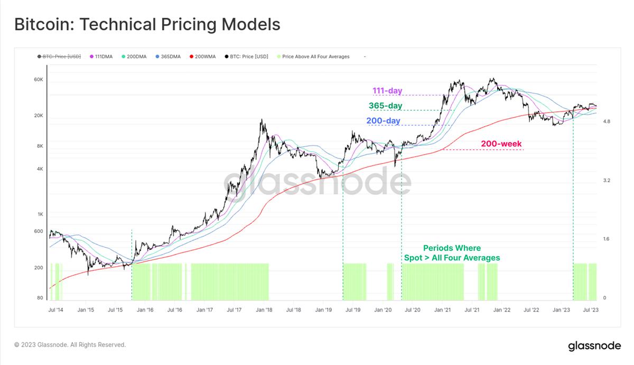This screenshot has height=365, width=634.
Task: Click the Bitcoin: Technical Pricing Models title
Action: [147, 24]
